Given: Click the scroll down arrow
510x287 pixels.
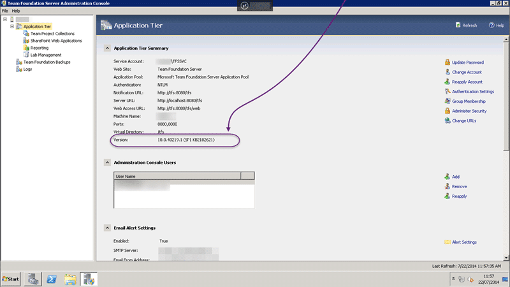Looking at the screenshot, I should pyautogui.click(x=506, y=258).
